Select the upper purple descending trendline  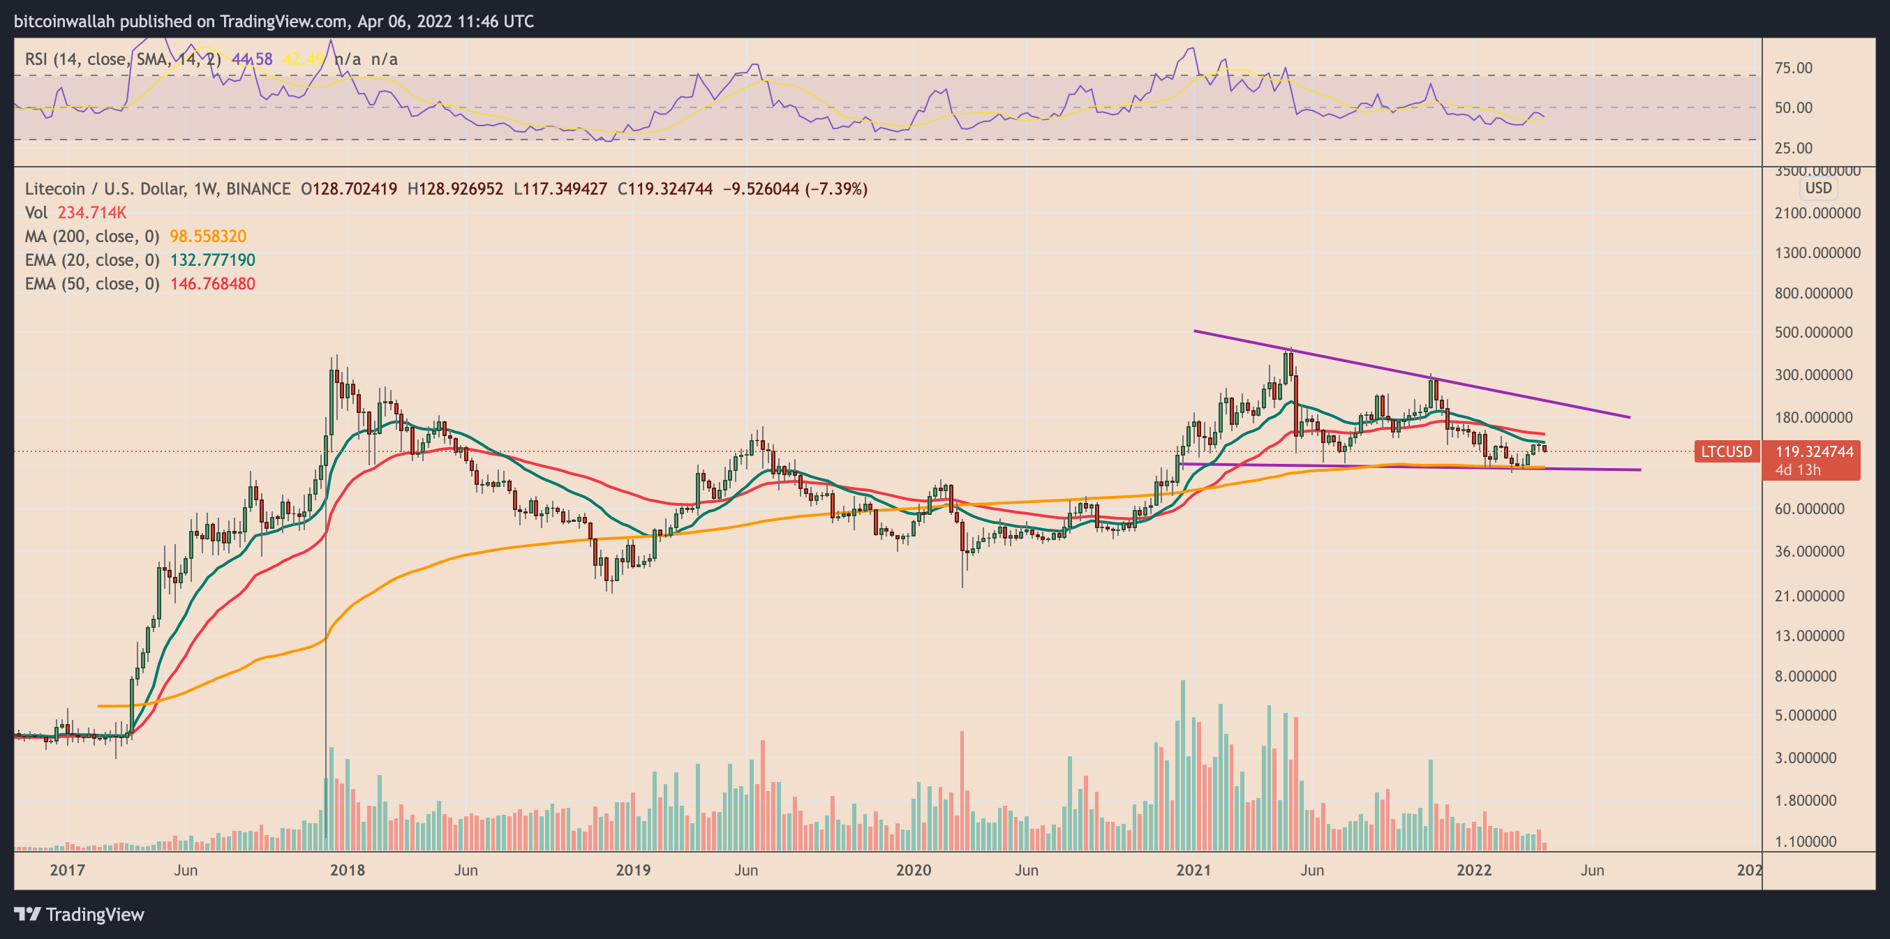tap(1412, 374)
